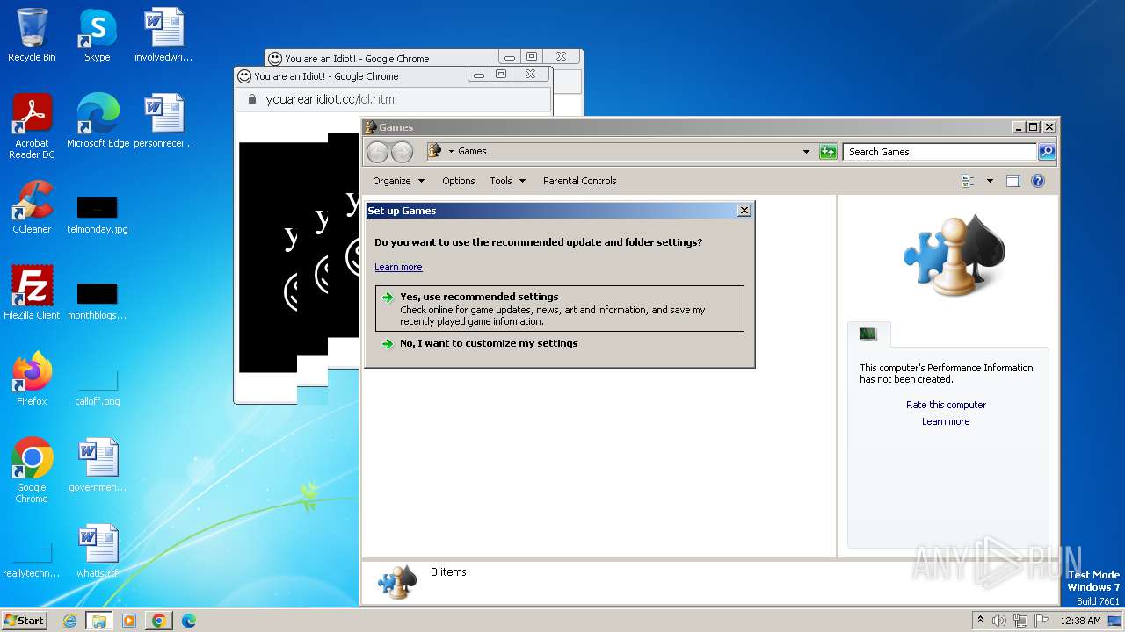Select the monthblogs... desktop file
This screenshot has width=1125, height=632.
point(97,301)
